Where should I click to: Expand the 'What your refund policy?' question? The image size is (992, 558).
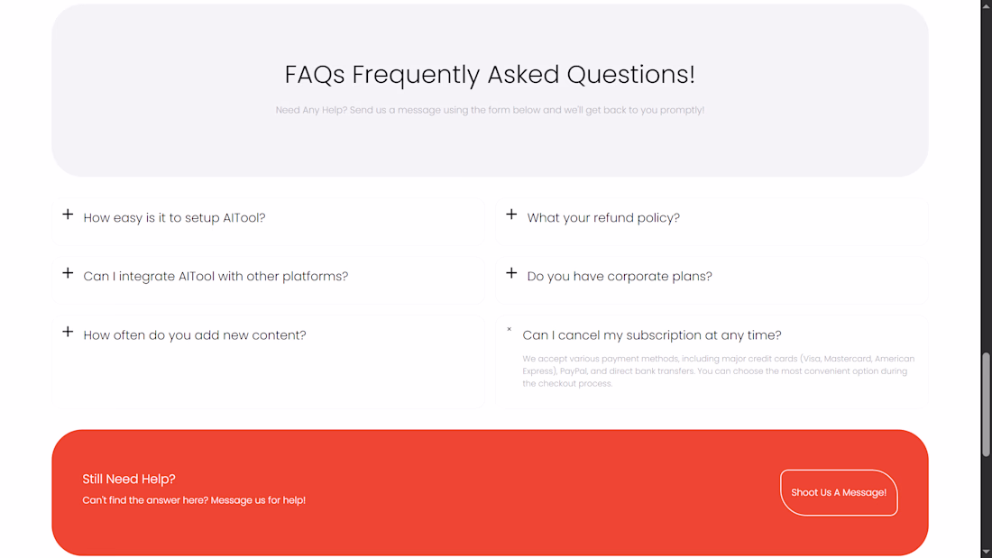point(603,217)
